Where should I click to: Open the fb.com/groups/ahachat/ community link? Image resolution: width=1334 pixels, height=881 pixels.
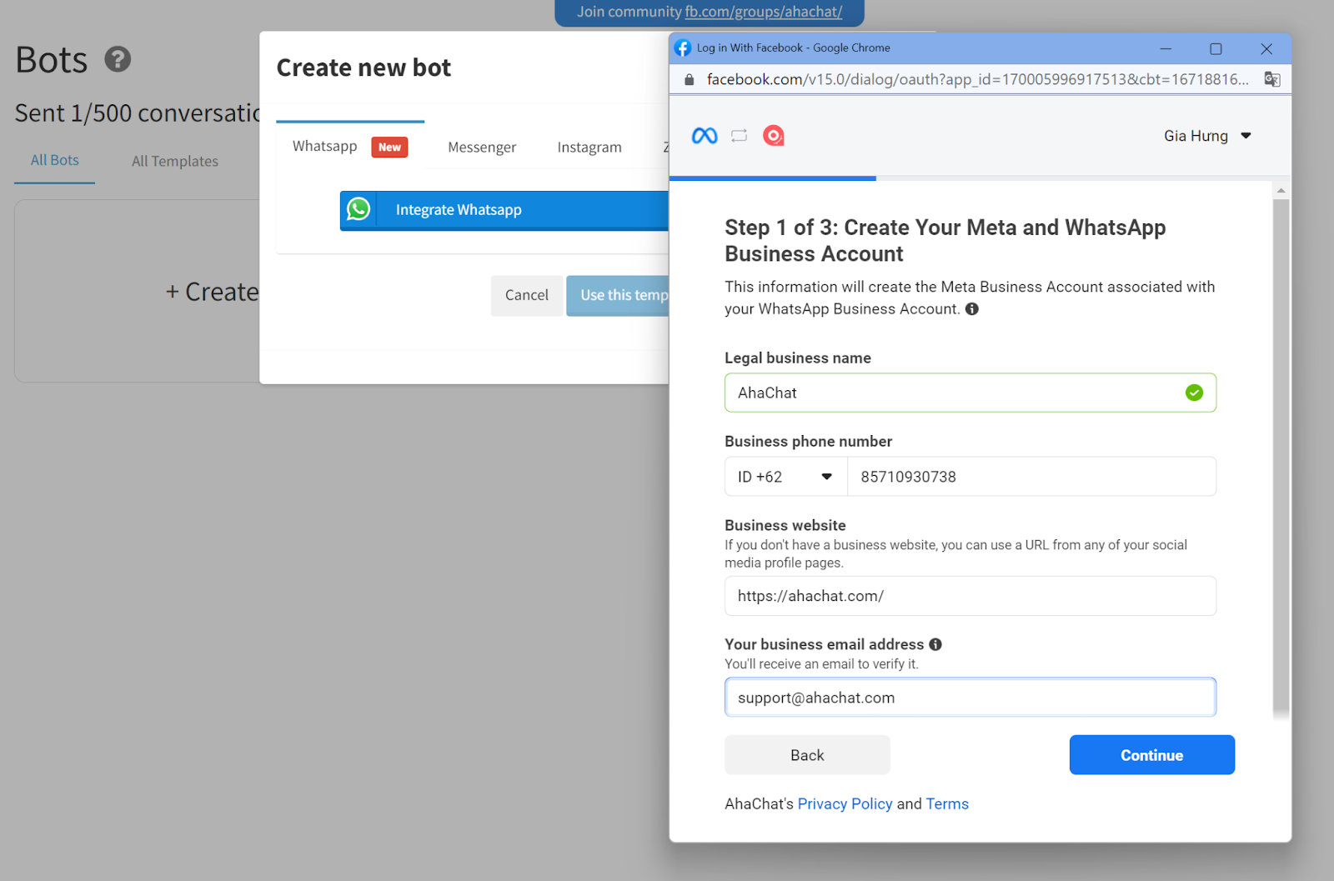coord(764,12)
